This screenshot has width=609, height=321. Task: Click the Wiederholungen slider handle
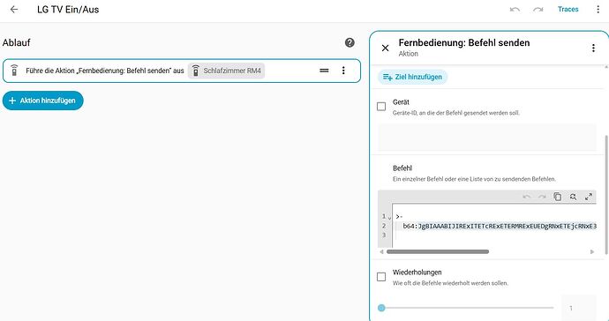pyautogui.click(x=381, y=308)
